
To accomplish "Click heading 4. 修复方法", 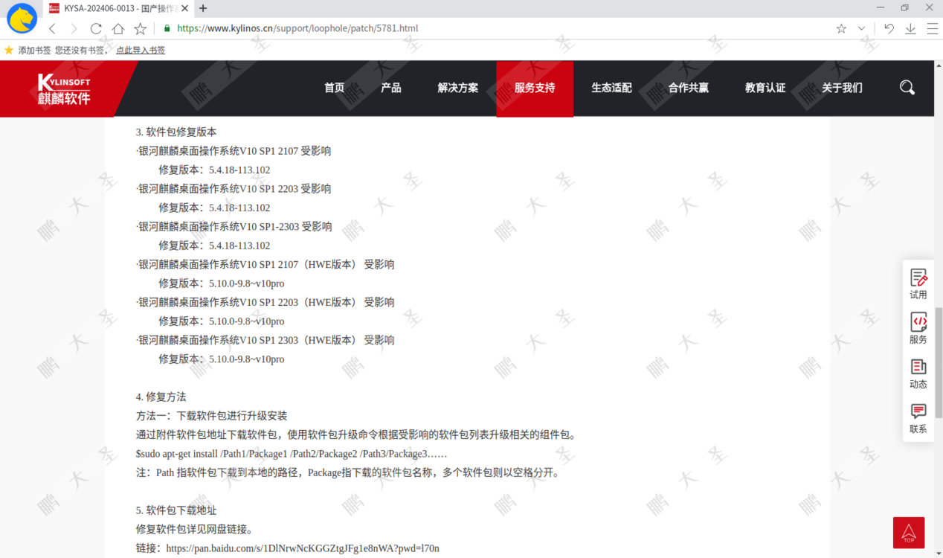I will pos(161,397).
